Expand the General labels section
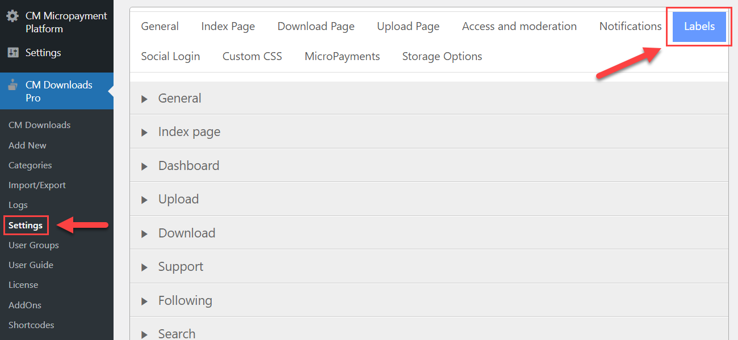Viewport: 738px width, 340px height. pos(429,98)
